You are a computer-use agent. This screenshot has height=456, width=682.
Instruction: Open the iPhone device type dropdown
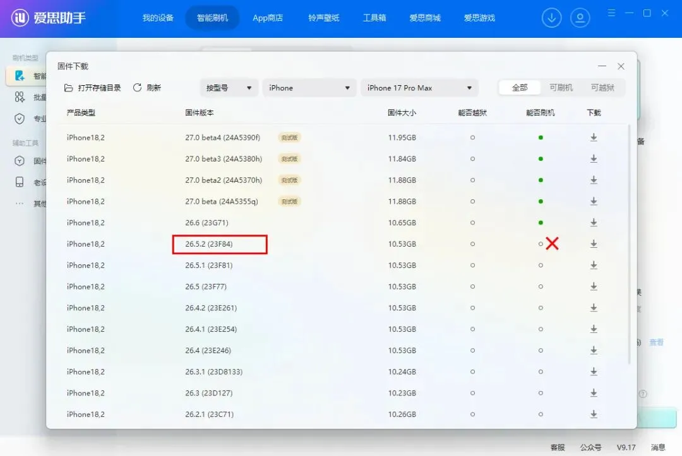pyautogui.click(x=309, y=88)
